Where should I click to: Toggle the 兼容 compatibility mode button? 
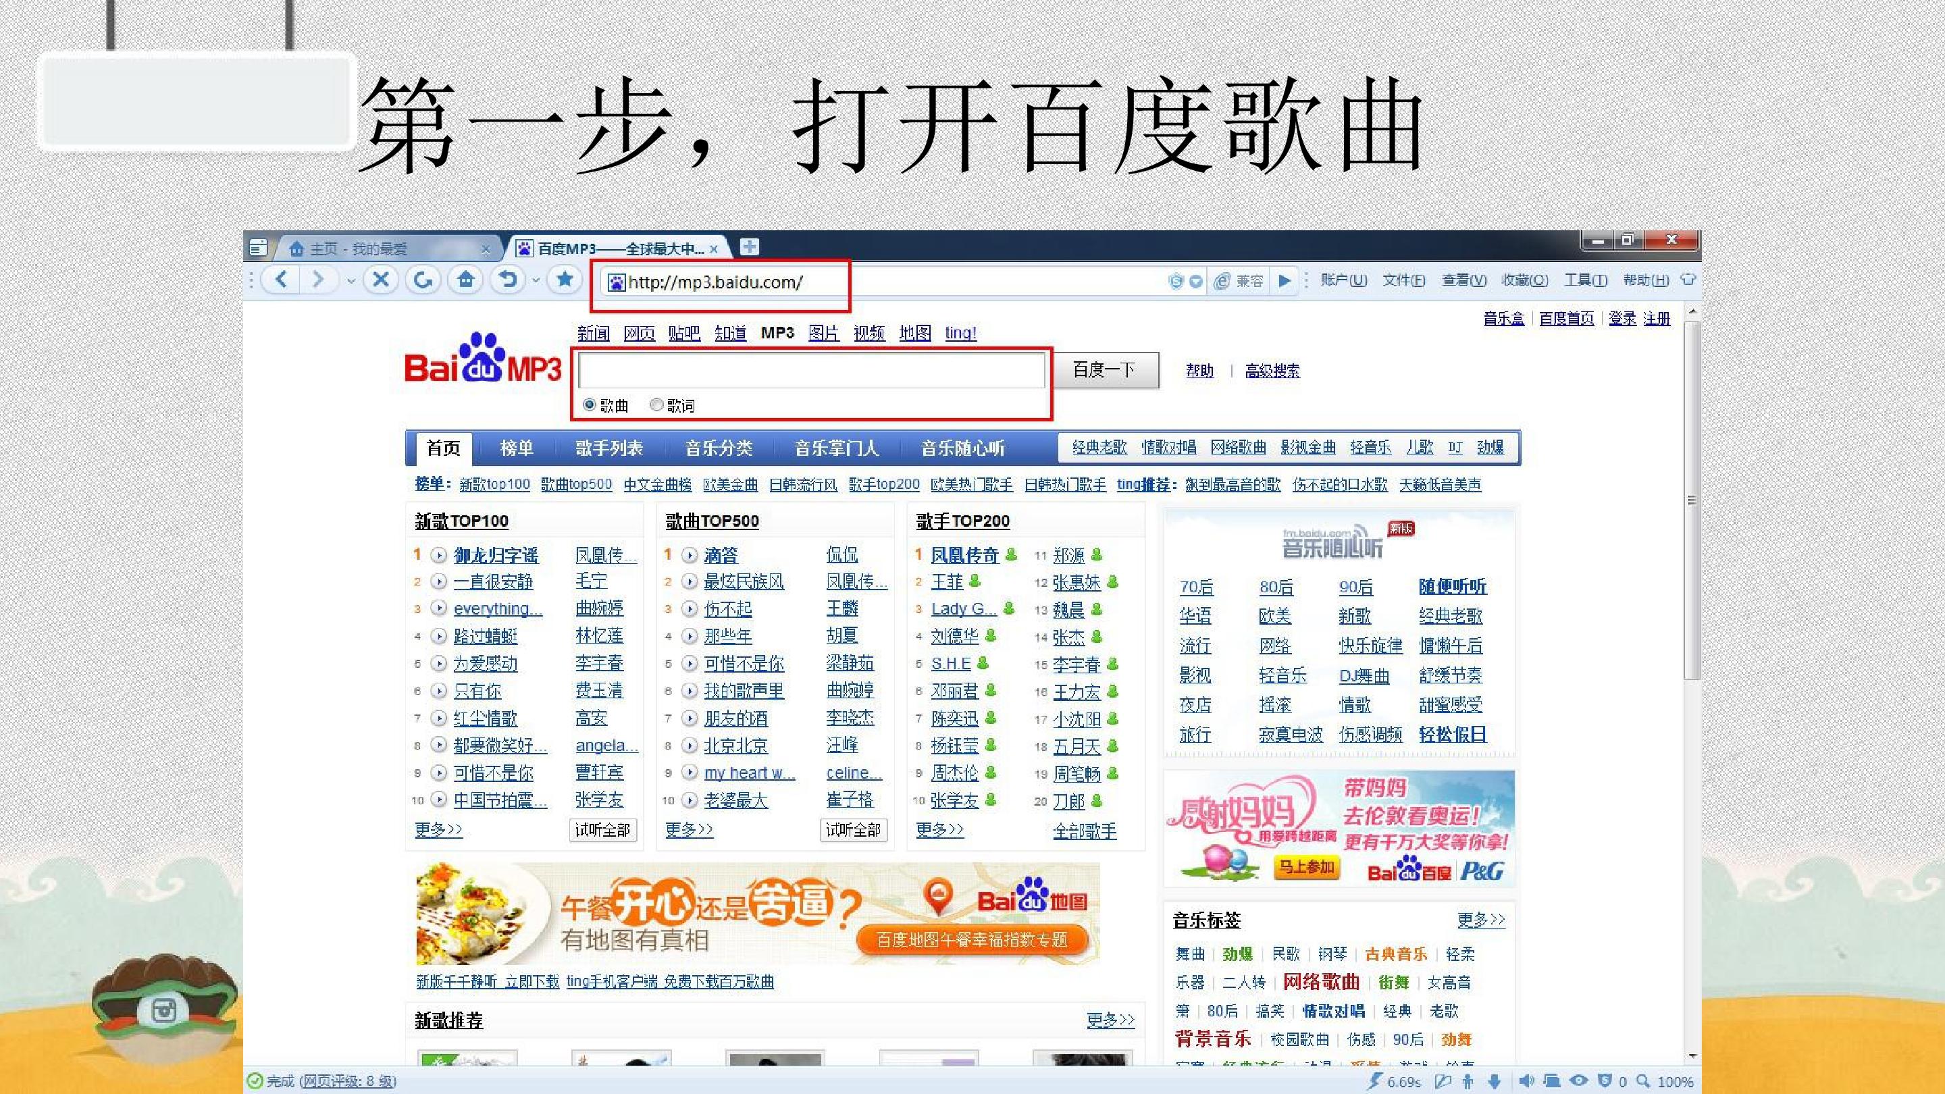[1239, 281]
